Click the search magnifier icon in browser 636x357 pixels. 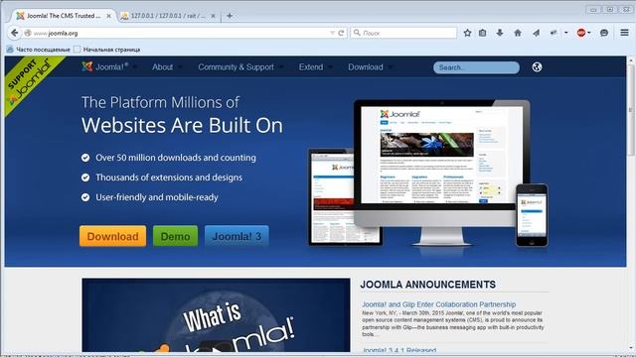357,33
